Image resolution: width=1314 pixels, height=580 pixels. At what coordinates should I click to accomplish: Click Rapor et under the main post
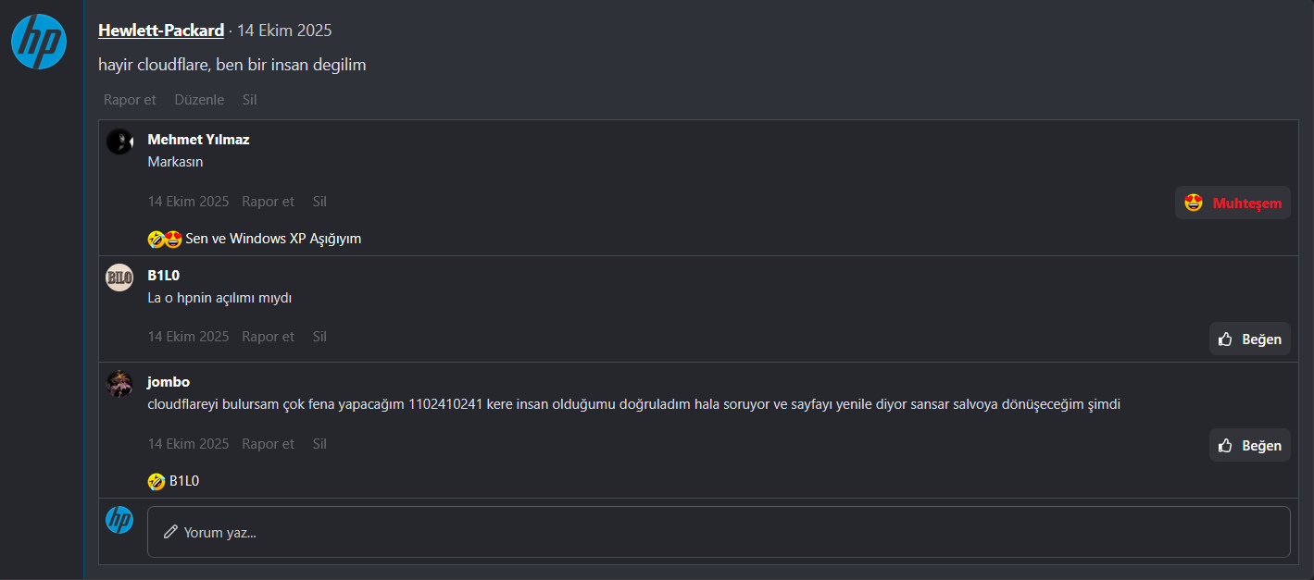130,99
